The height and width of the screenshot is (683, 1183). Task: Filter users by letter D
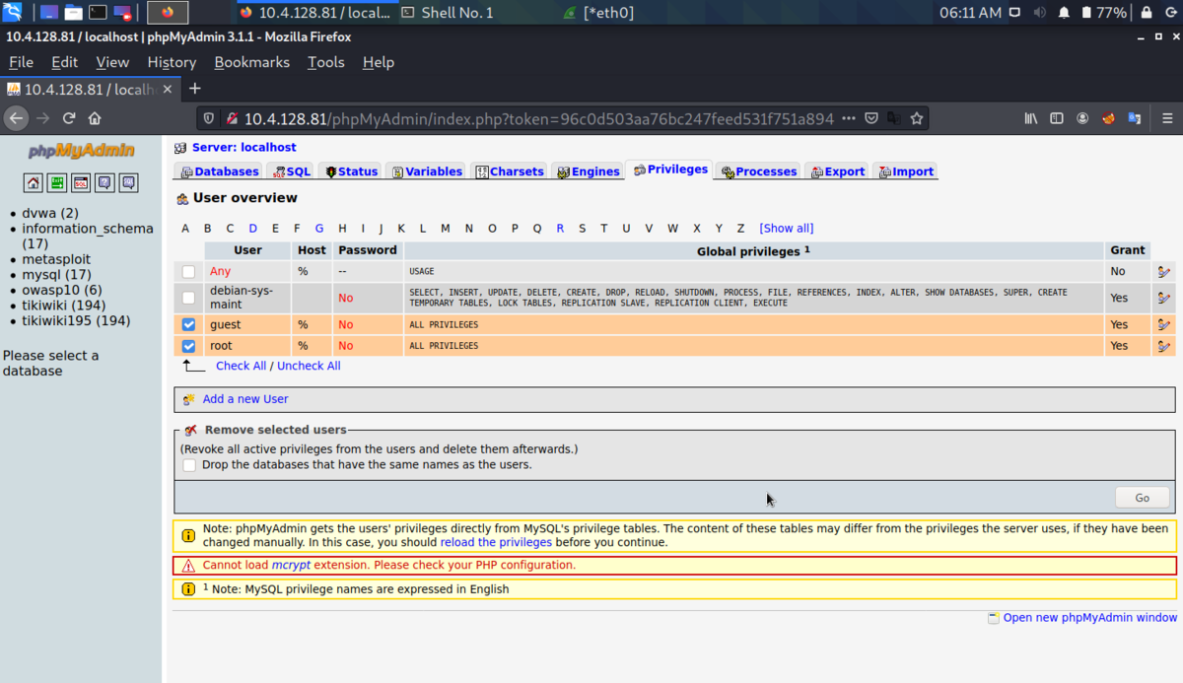[252, 229]
